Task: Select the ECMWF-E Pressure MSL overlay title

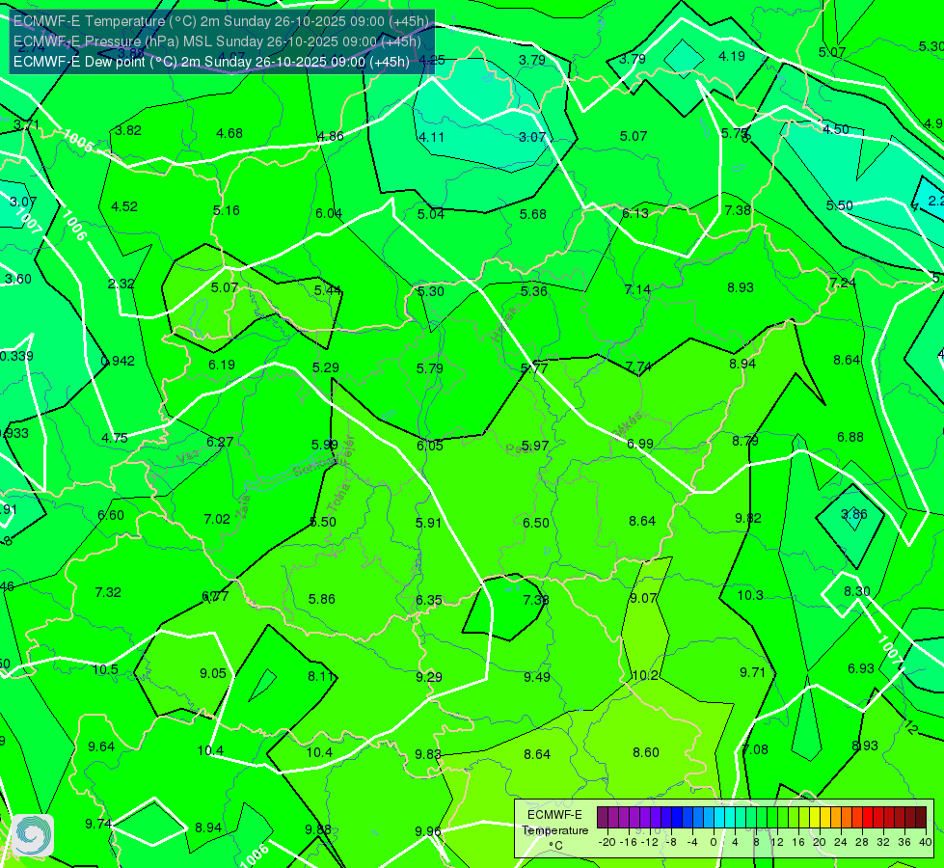Action: click(217, 41)
